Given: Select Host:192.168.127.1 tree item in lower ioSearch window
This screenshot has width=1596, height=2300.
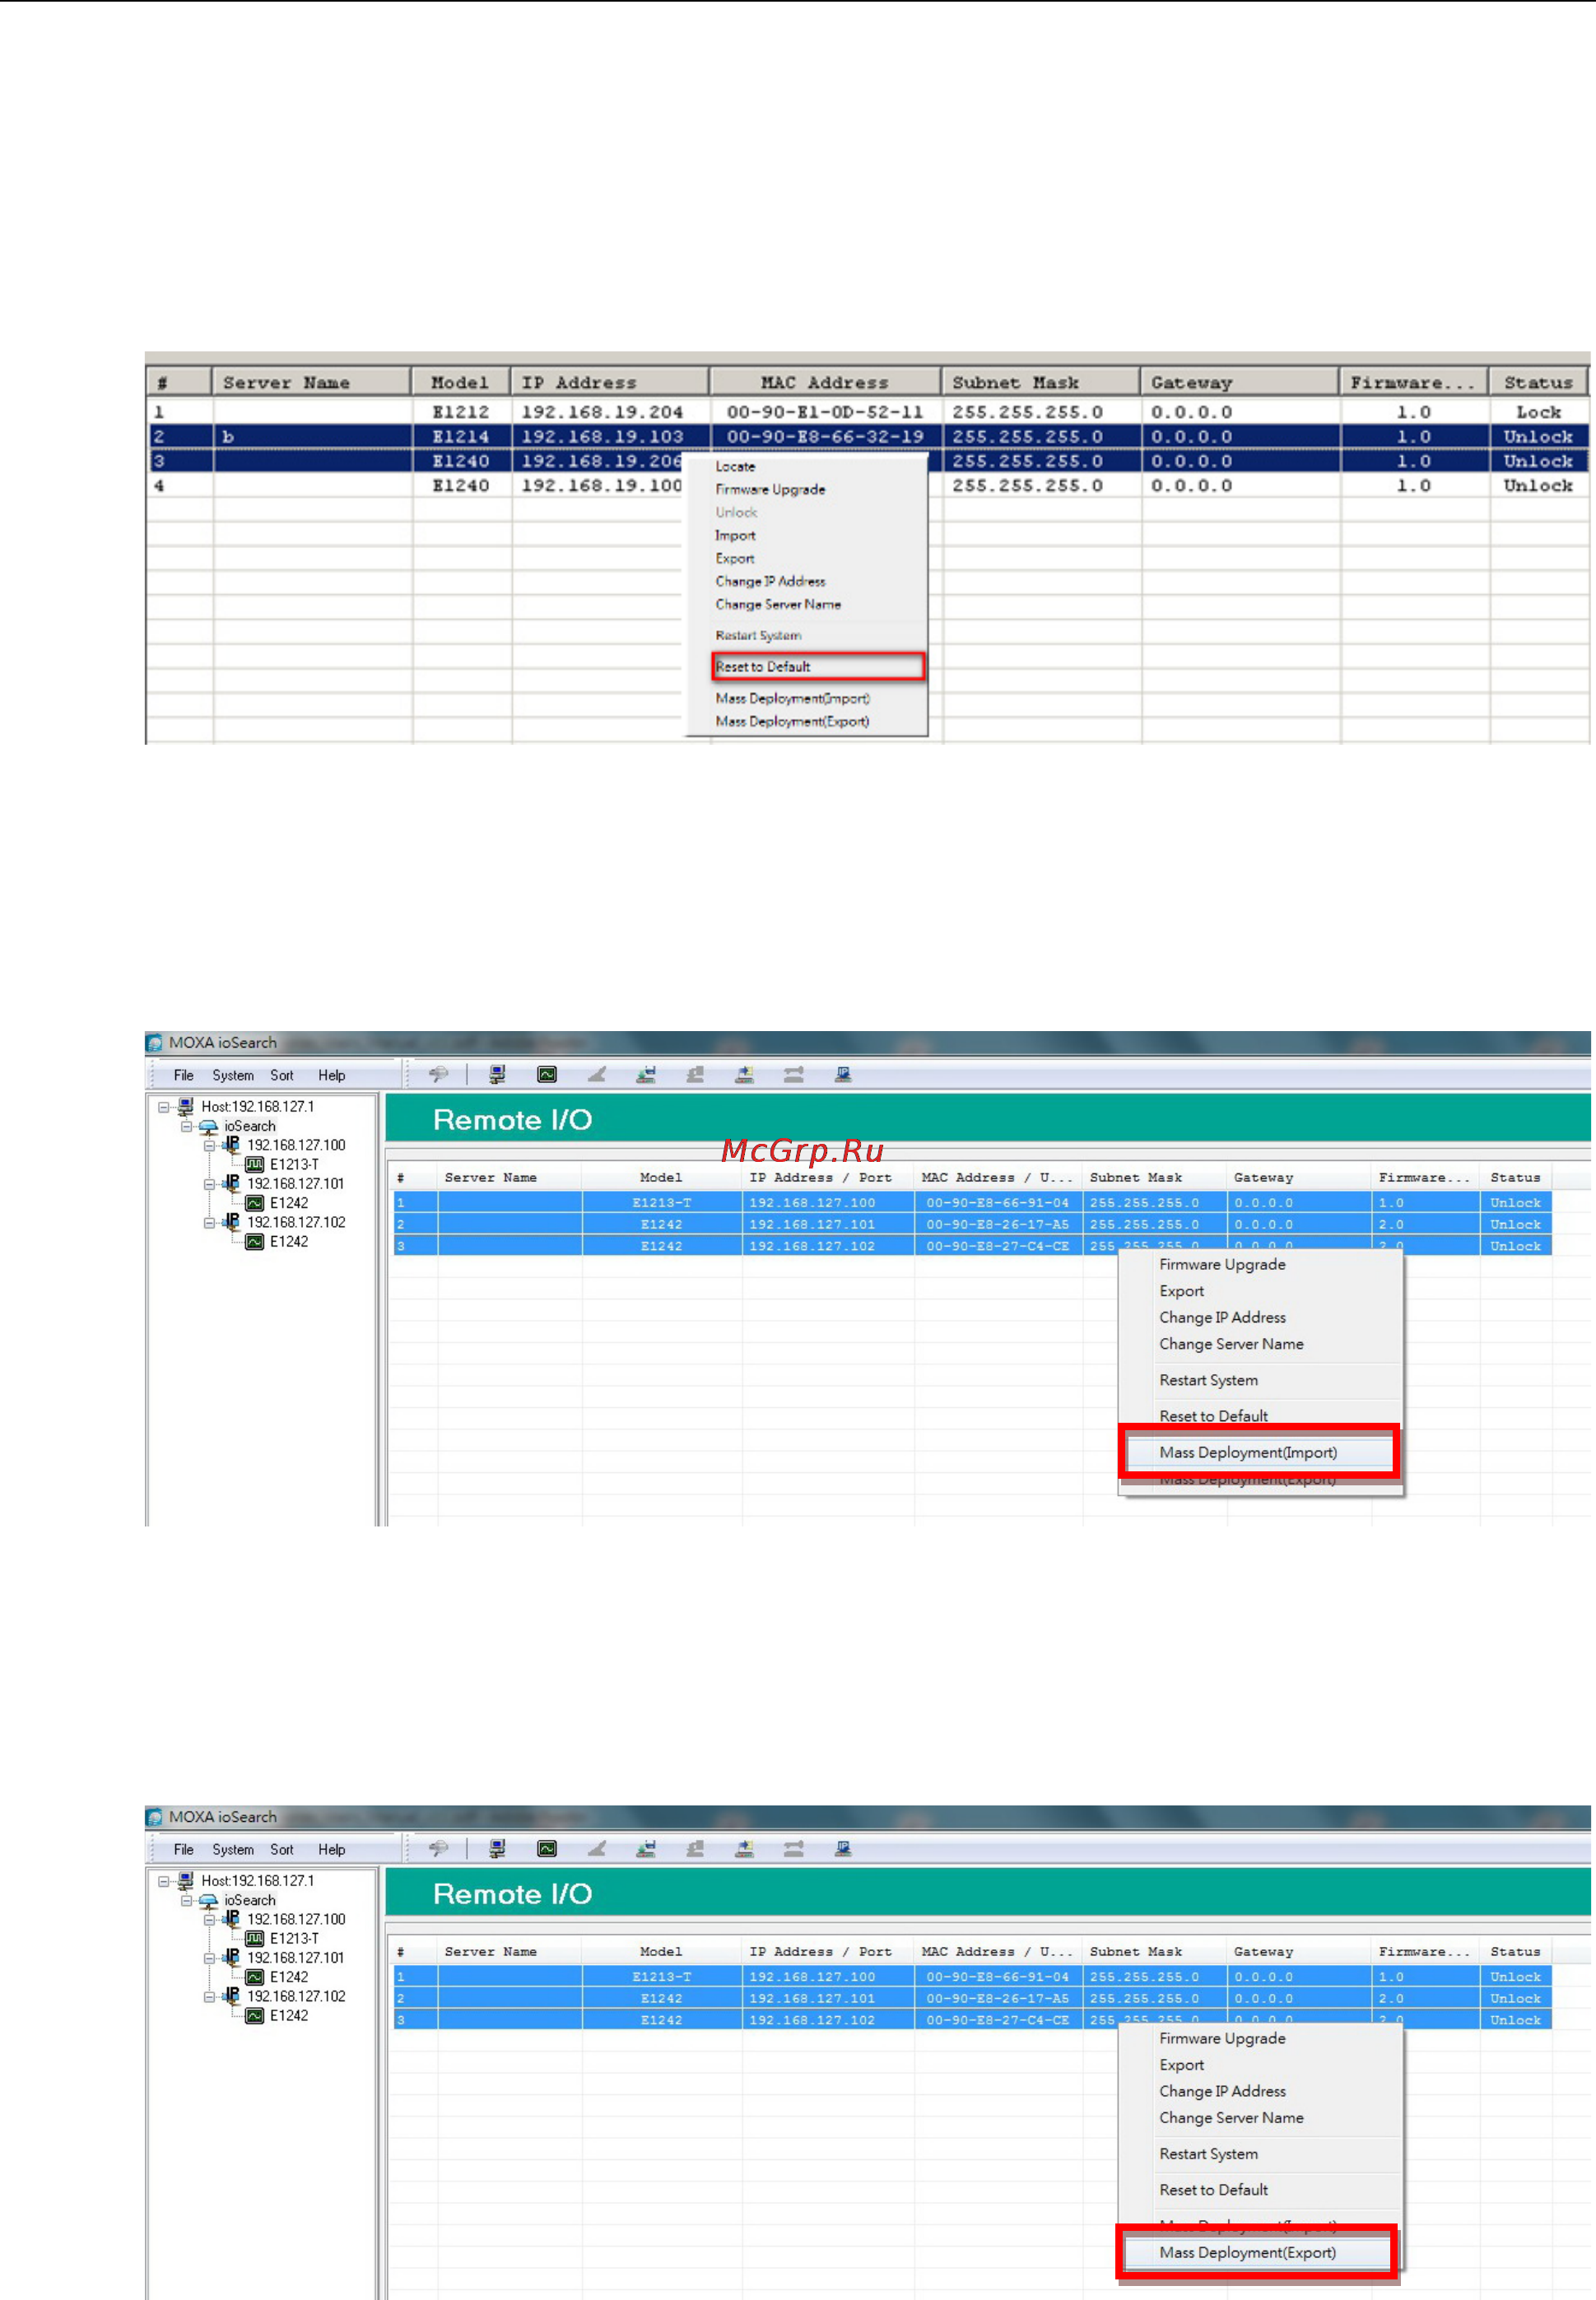Looking at the screenshot, I should (x=257, y=1880).
